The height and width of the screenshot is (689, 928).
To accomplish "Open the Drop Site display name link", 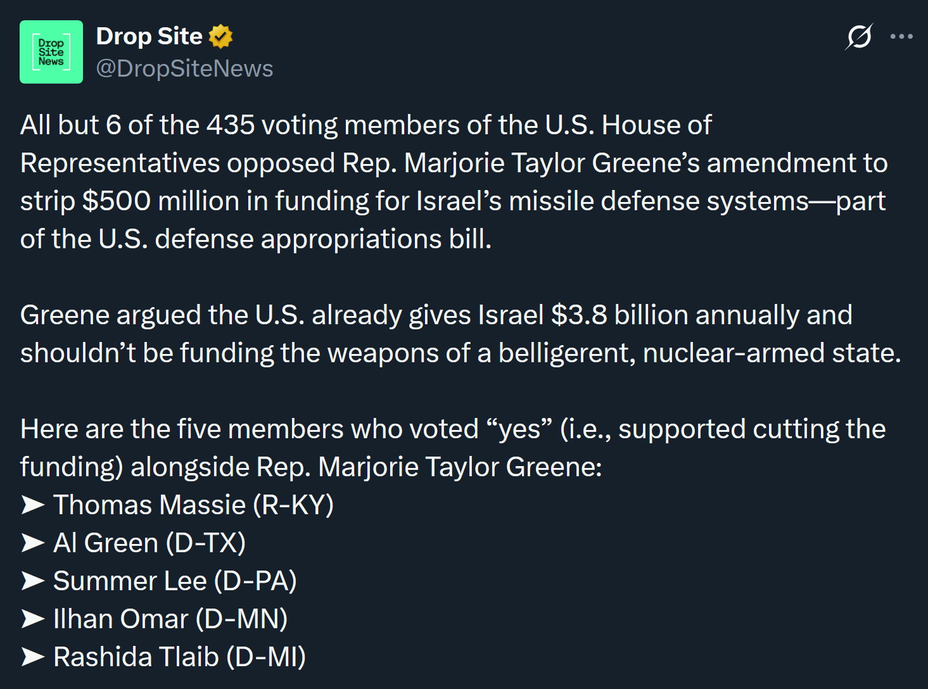I will [x=149, y=36].
